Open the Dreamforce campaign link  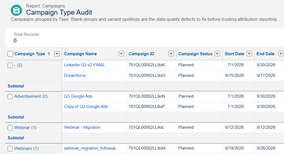click(75, 75)
